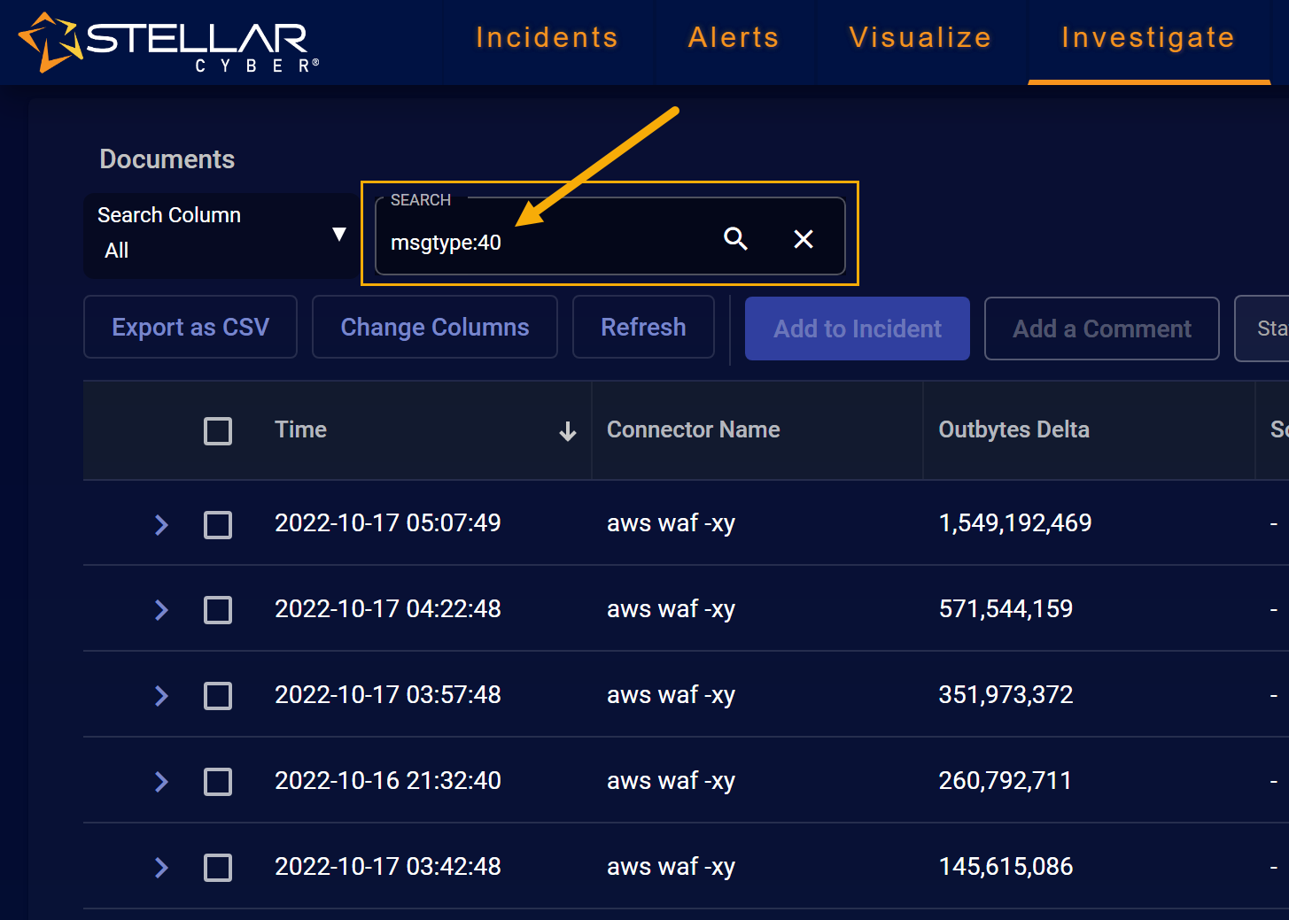Screen dimensions: 1289x920
Task: Click in the msgtype:40 search field
Action: click(x=549, y=243)
